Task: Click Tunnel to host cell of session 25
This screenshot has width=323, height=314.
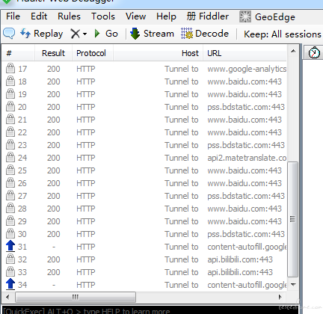Action: click(x=181, y=170)
